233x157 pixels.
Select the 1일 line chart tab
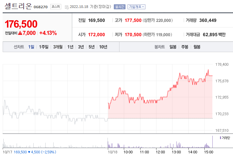click(31, 47)
